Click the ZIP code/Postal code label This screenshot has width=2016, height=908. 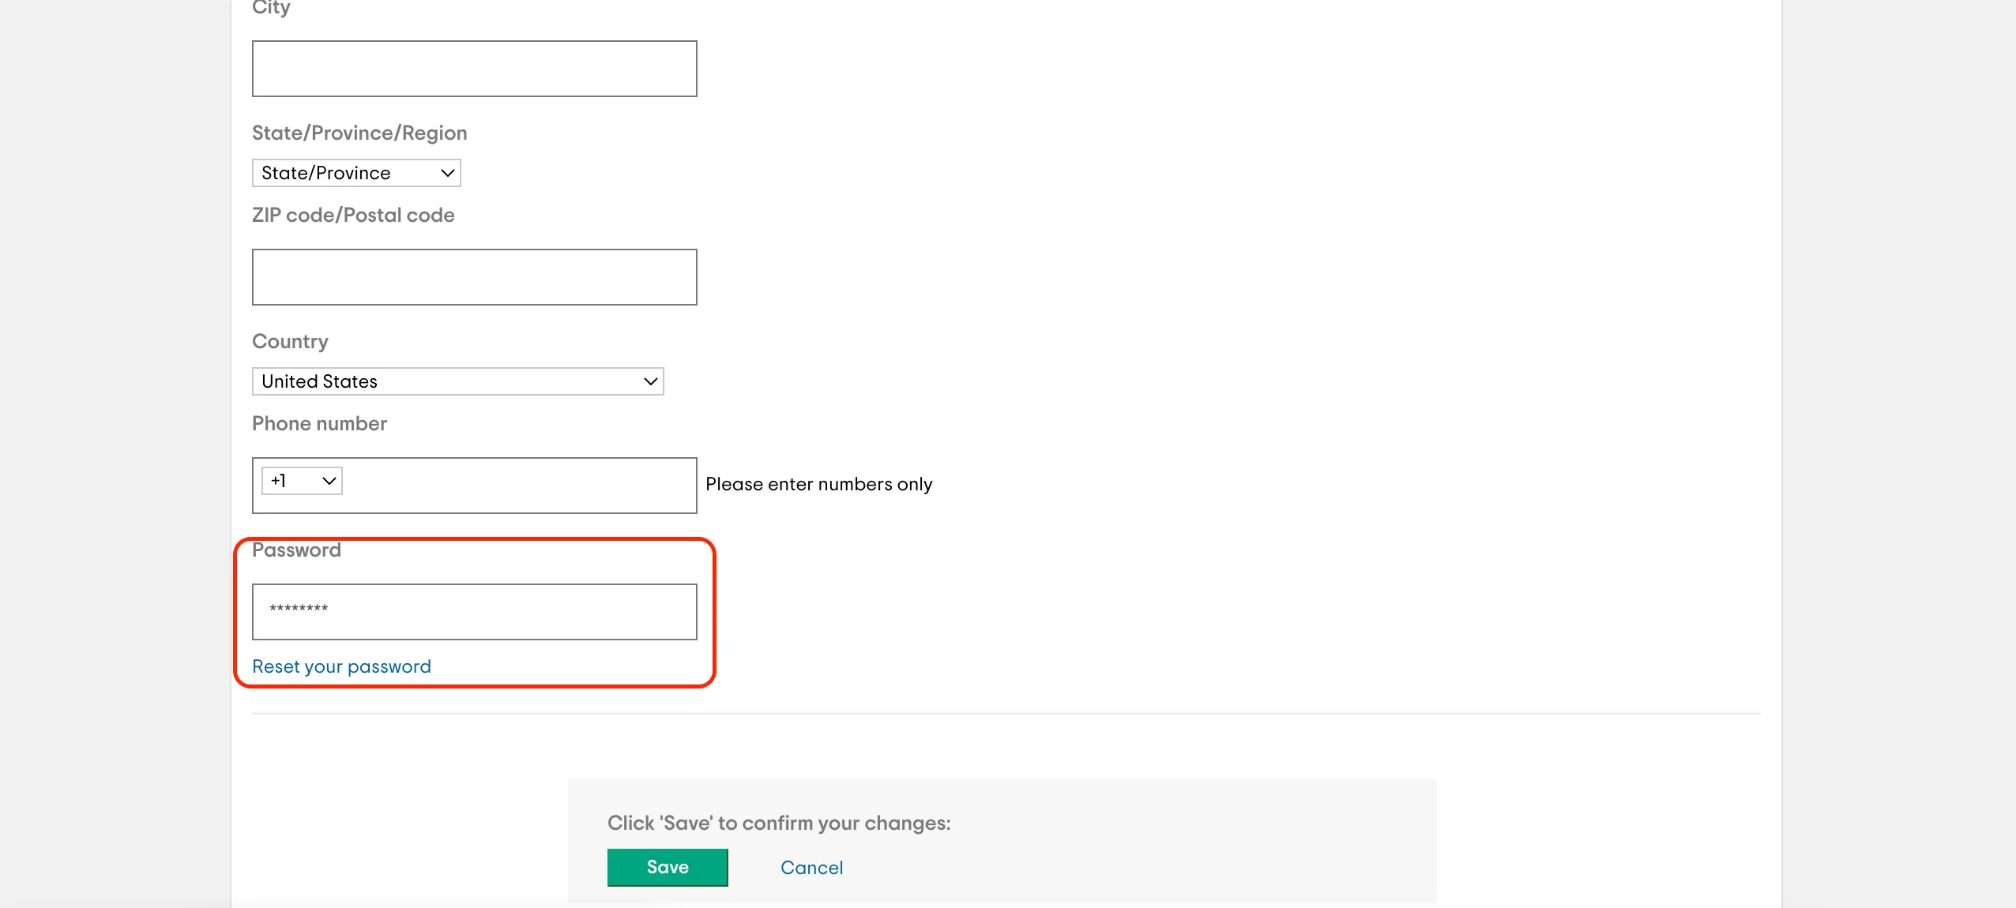353,215
